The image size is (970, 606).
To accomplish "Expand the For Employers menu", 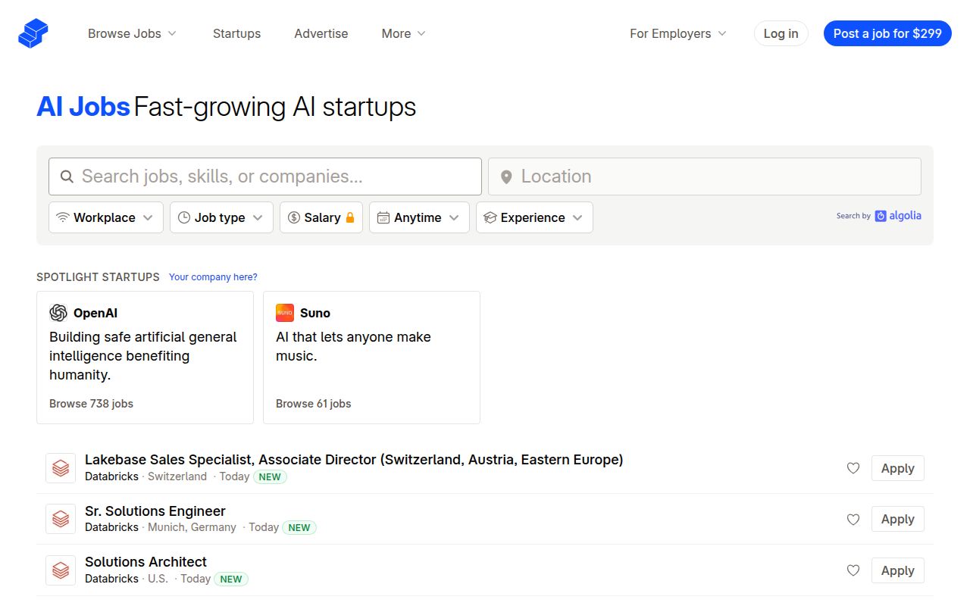I will point(678,33).
